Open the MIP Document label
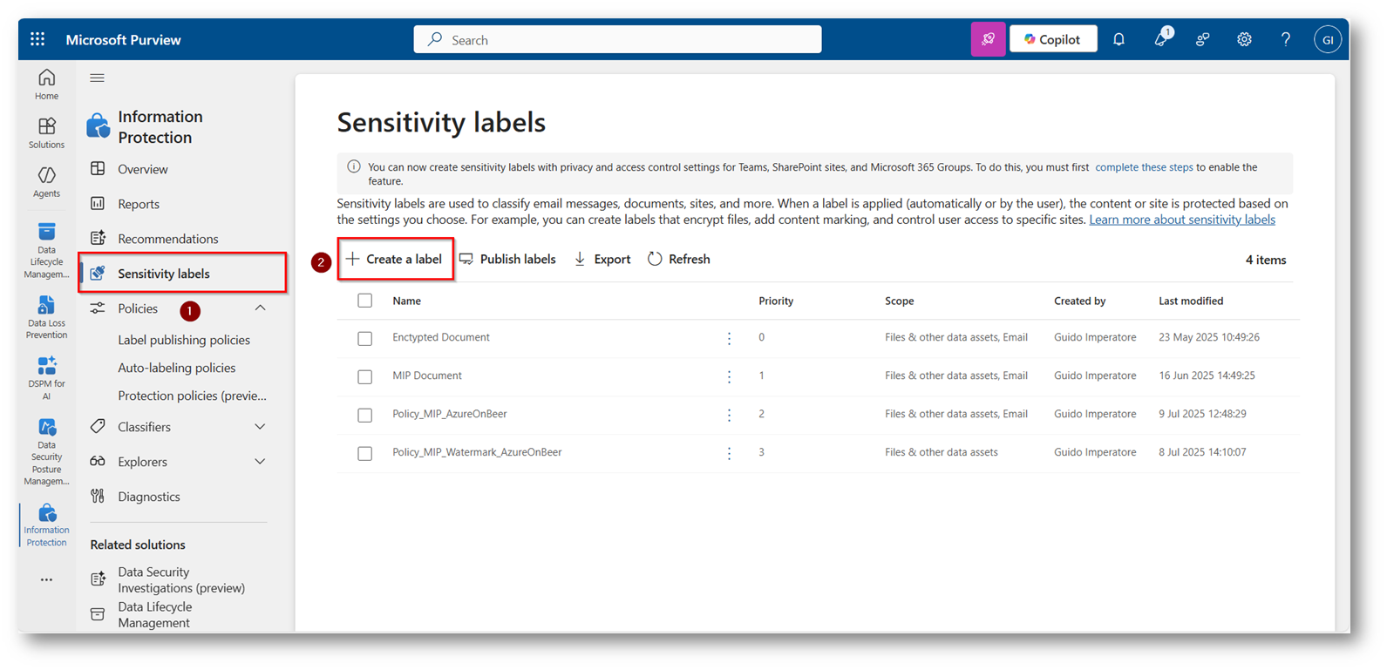 [427, 376]
